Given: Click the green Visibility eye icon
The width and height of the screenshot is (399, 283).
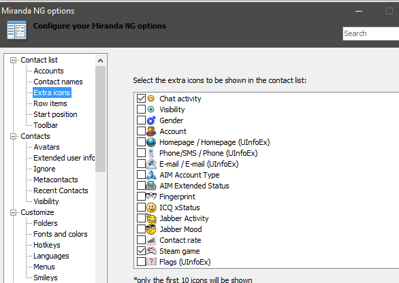Looking at the screenshot, I should pyautogui.click(x=151, y=110).
